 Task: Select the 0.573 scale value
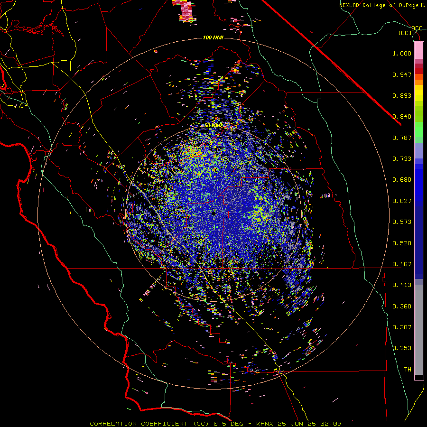pos(402,222)
